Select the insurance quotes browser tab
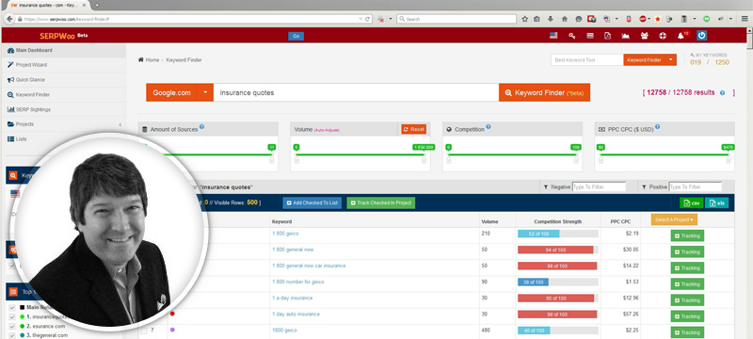The height and width of the screenshot is (339, 753). click(x=48, y=5)
